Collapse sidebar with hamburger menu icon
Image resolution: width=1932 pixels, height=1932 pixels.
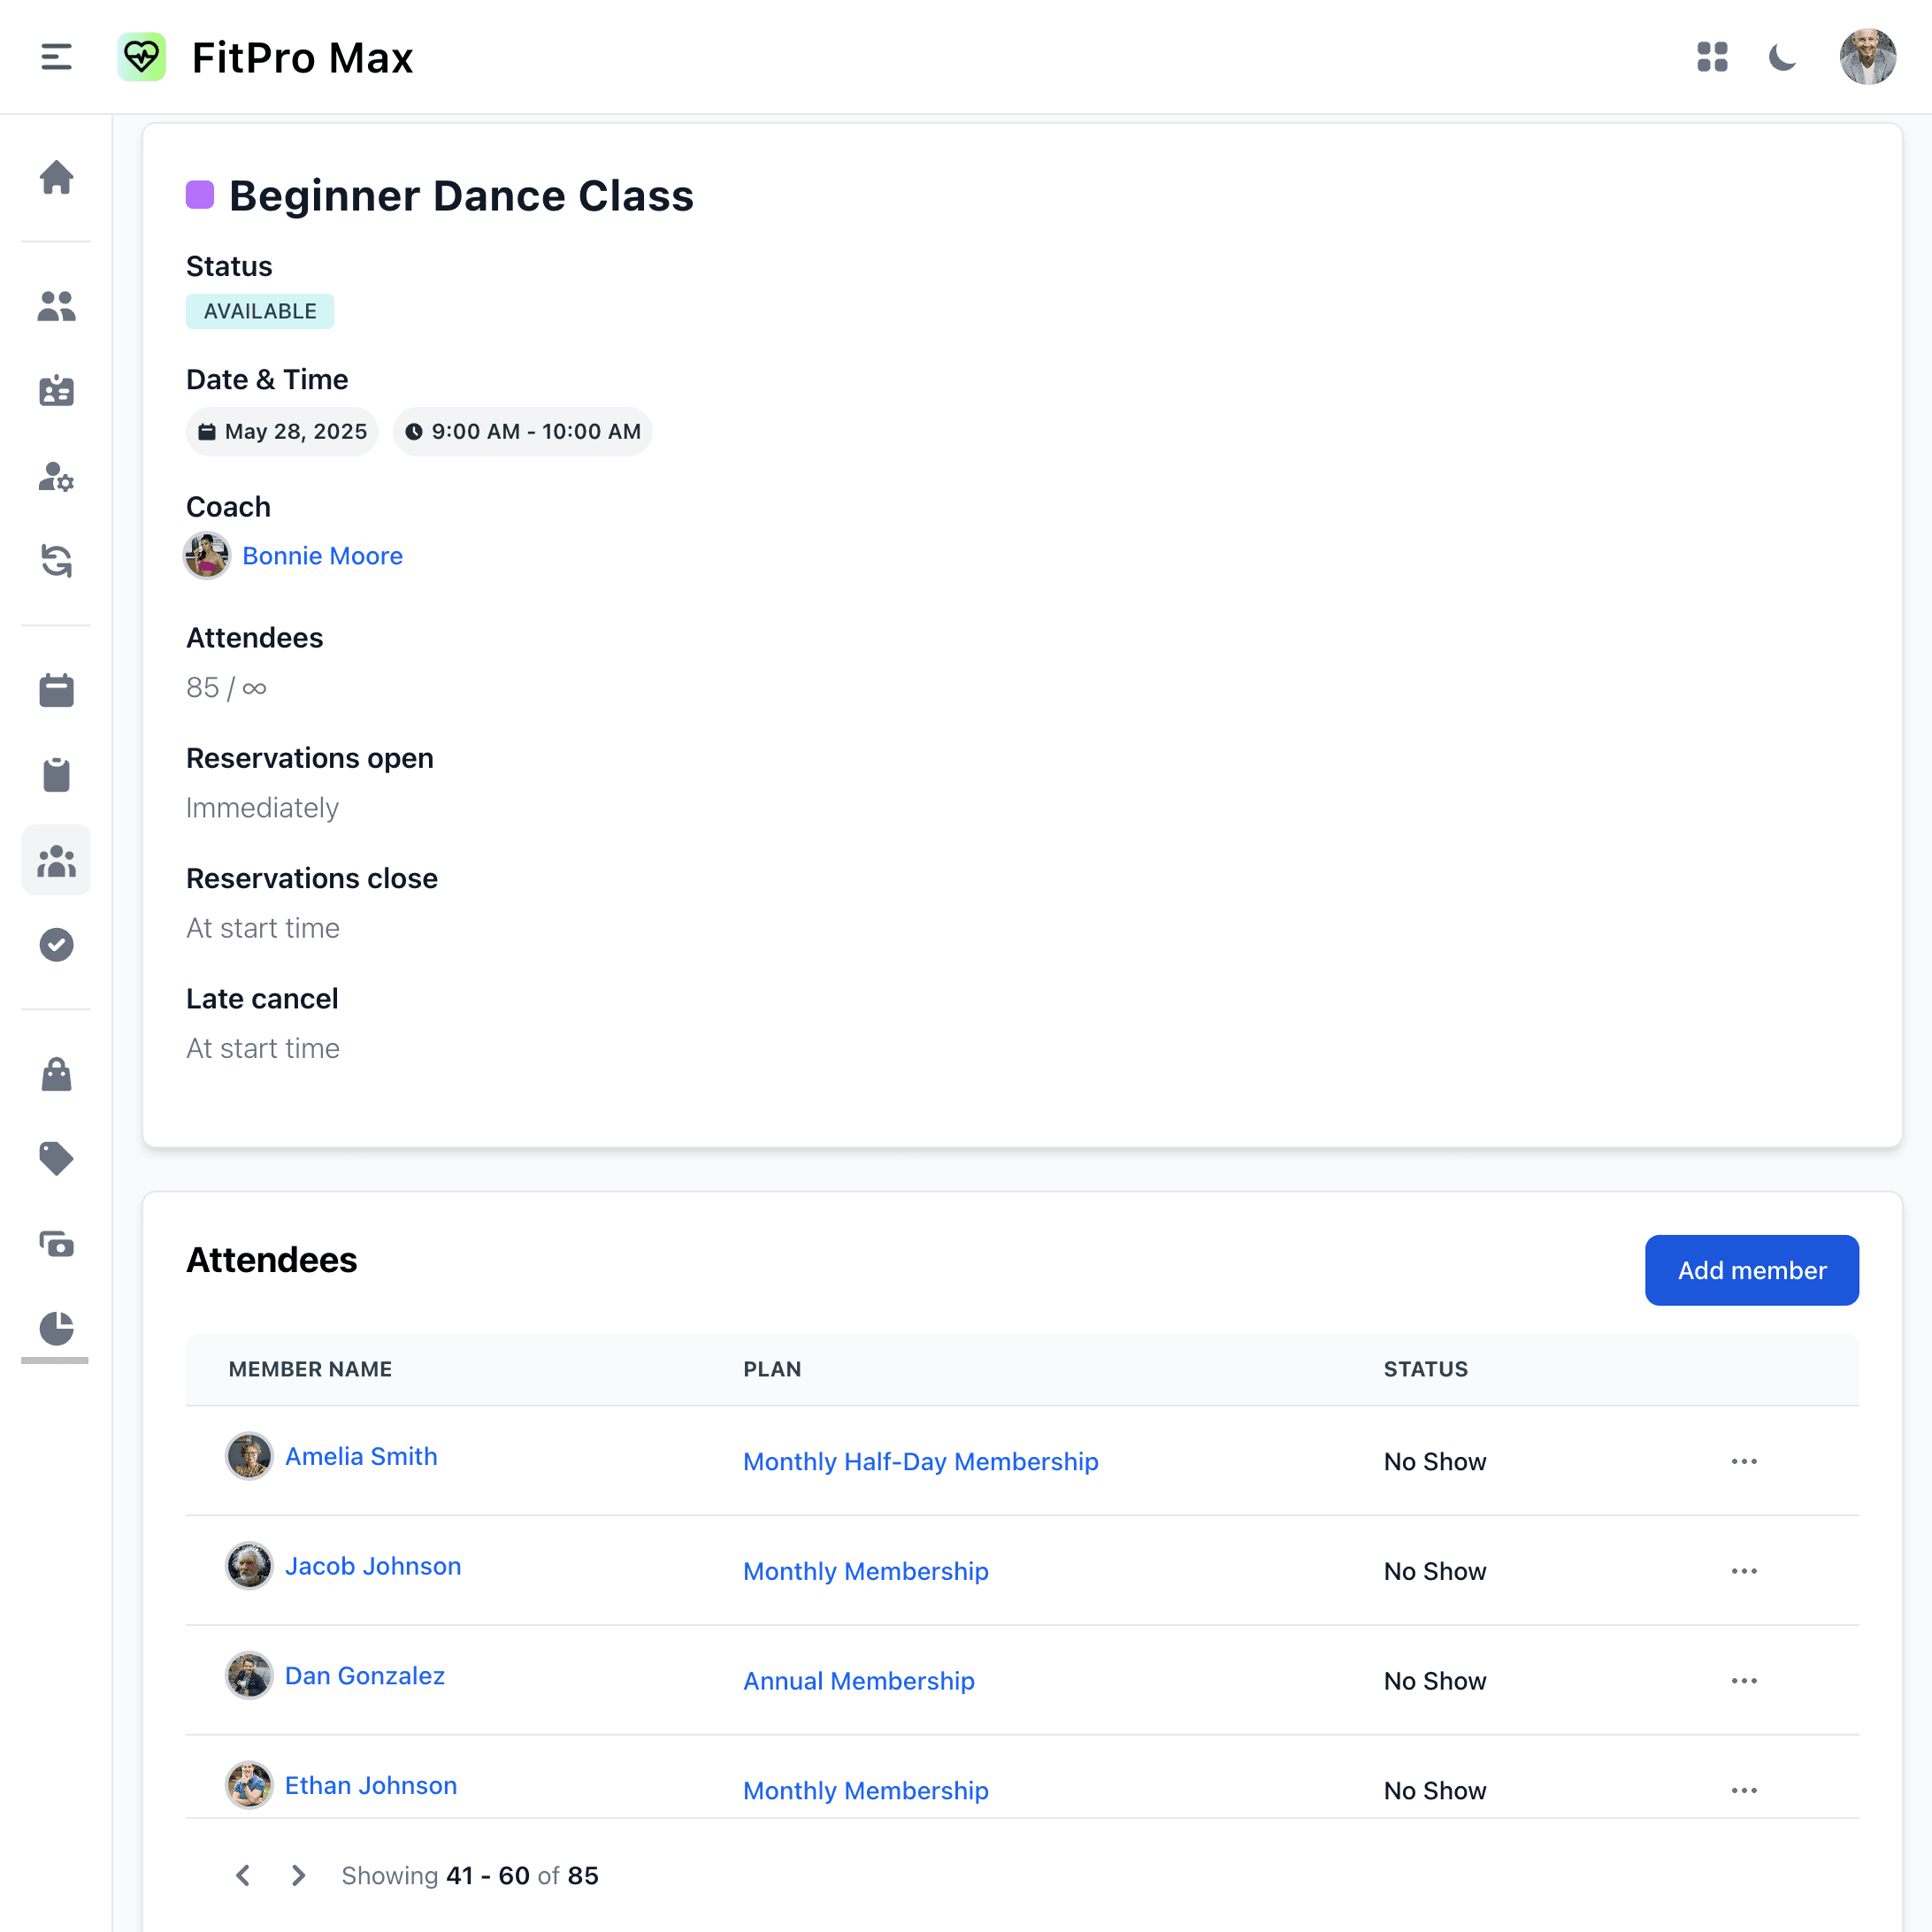tap(56, 57)
